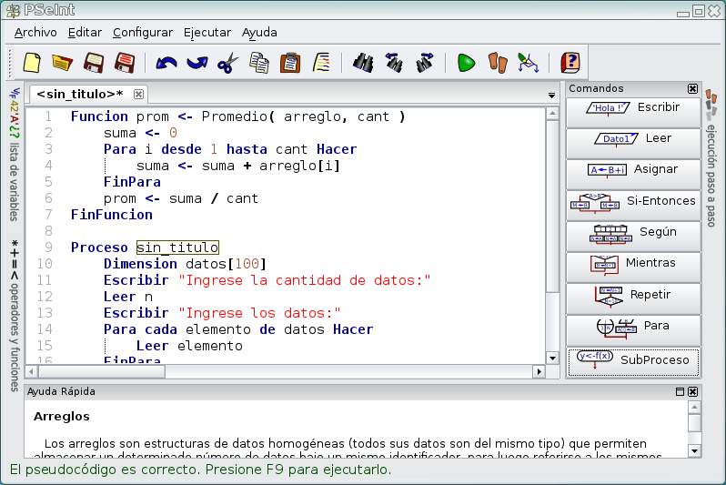Close the sin_titulo tab
This screenshot has height=485, width=726.
[x=138, y=94]
